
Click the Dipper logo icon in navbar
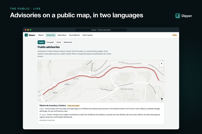(x=26, y=35)
